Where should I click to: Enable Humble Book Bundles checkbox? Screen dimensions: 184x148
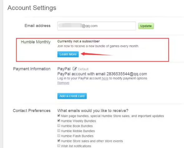59,126
